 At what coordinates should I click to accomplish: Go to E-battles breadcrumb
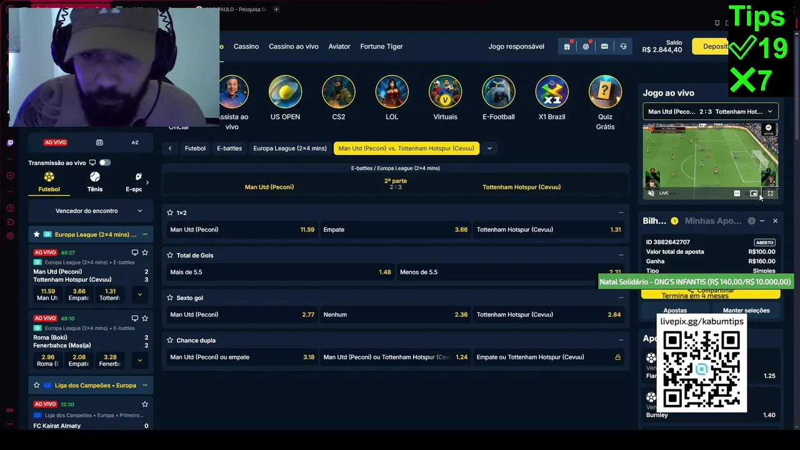point(229,148)
